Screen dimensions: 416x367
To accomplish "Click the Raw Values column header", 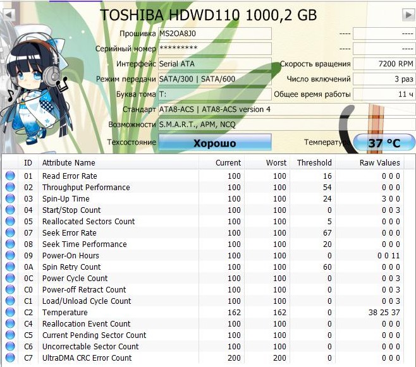I will [370, 162].
